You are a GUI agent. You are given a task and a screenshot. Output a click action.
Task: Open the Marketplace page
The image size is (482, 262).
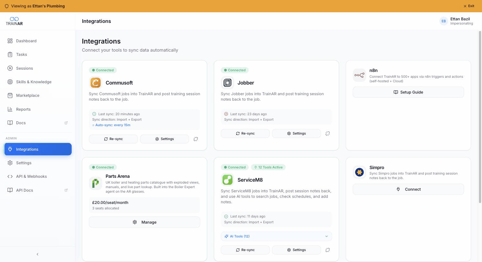click(38, 96)
